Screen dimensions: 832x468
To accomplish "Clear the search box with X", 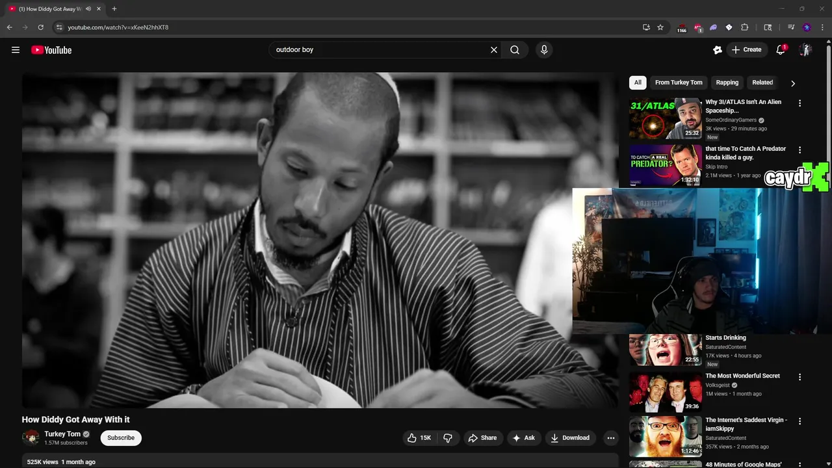I will tap(494, 50).
